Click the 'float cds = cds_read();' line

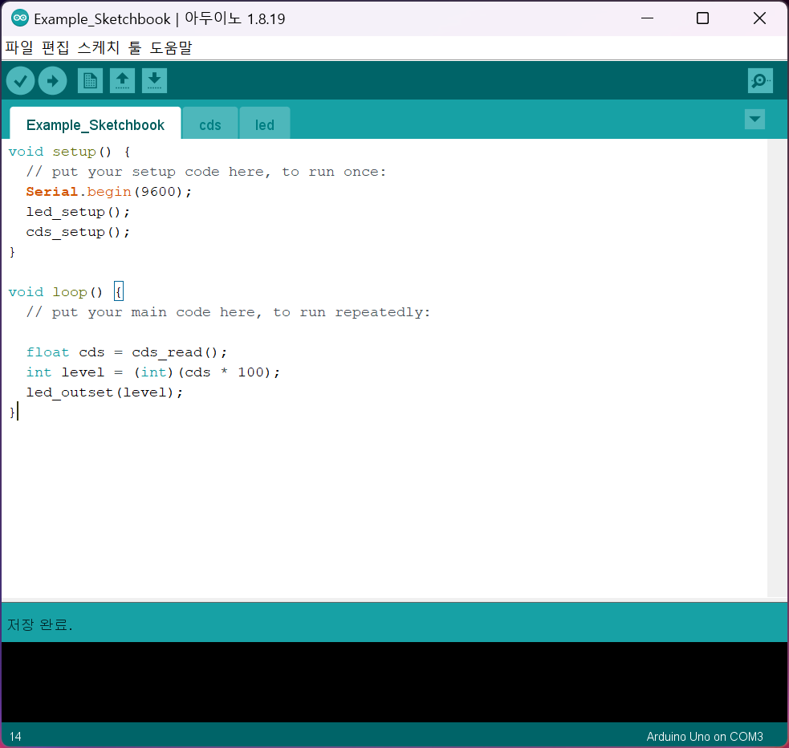(126, 352)
